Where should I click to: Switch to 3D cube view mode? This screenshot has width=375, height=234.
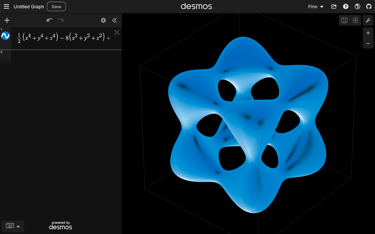point(345,20)
